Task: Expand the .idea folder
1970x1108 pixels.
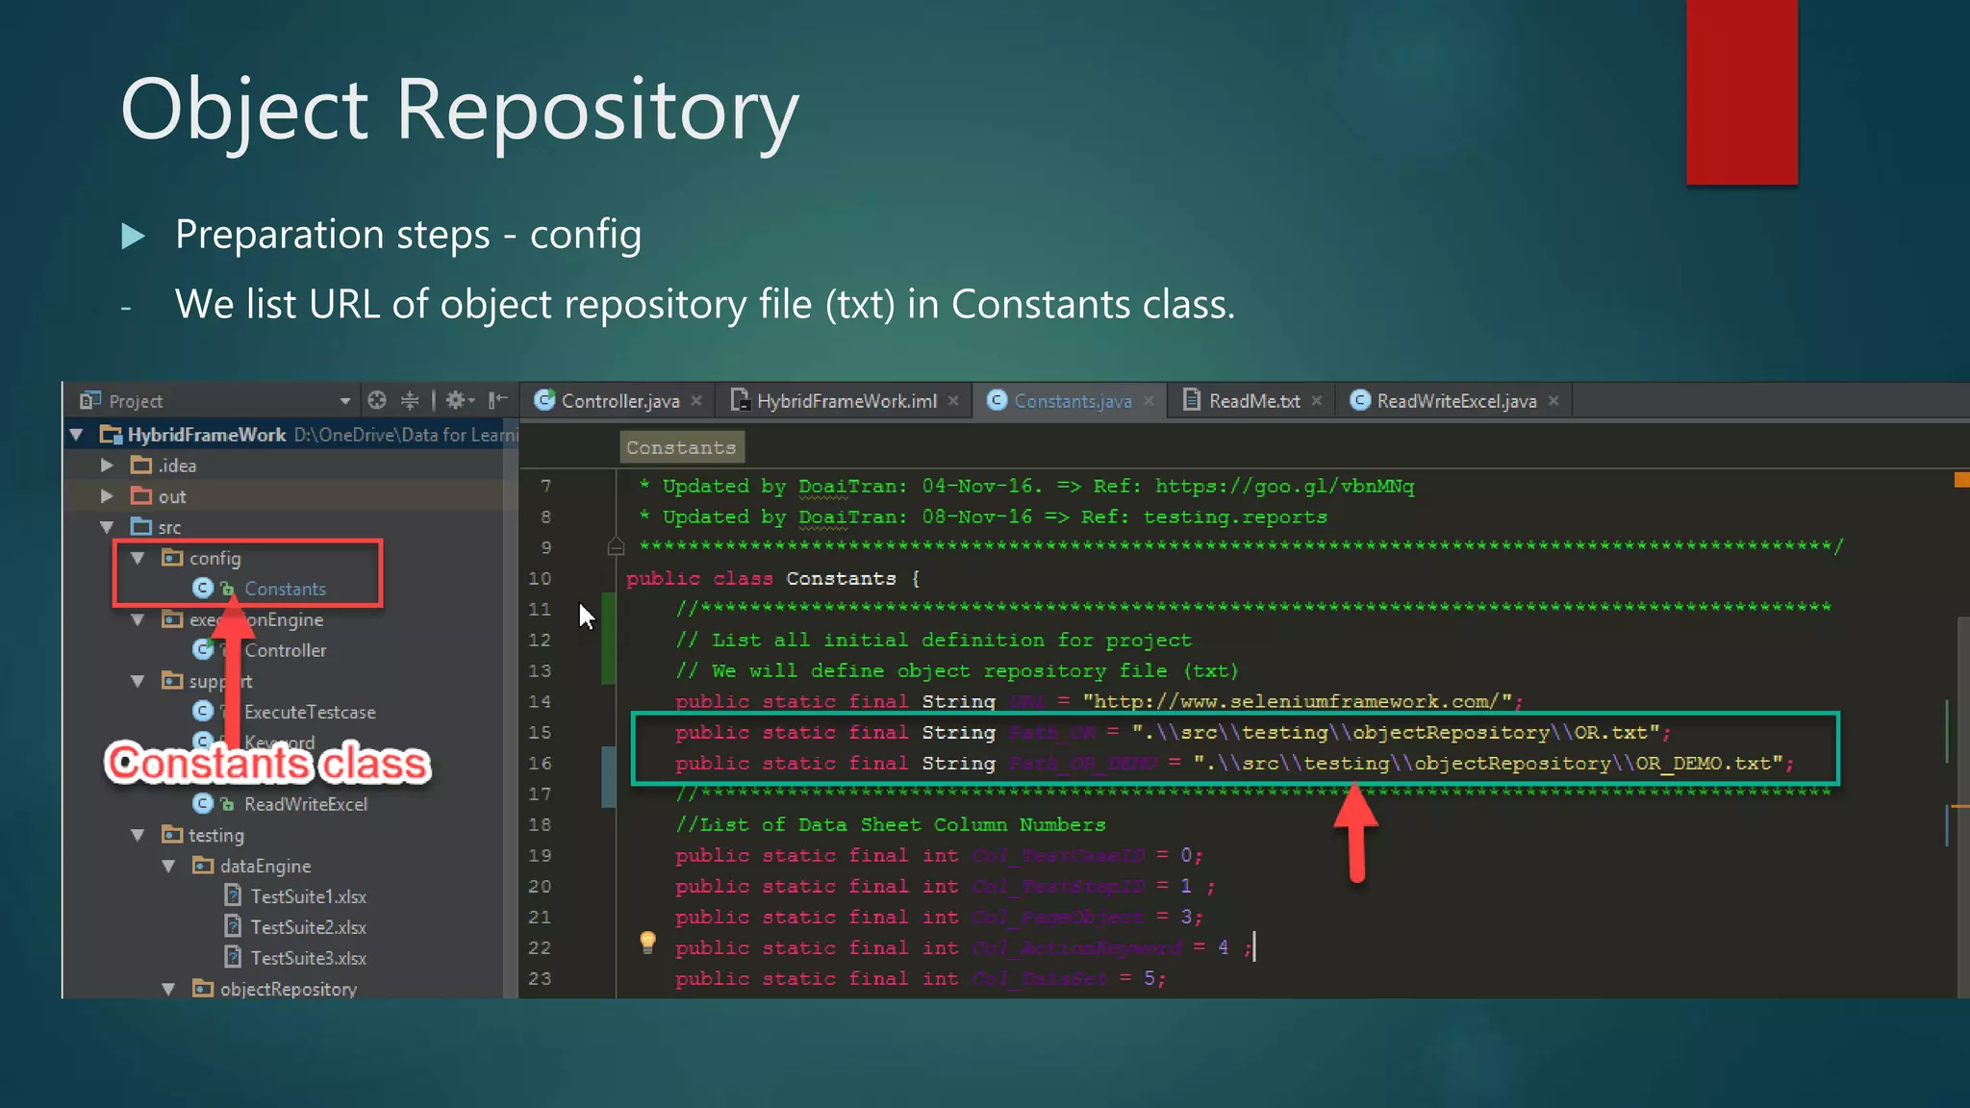Action: 107,466
